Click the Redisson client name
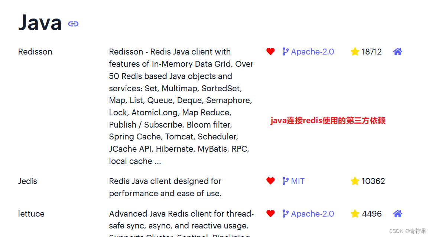432x237 pixels. point(35,52)
